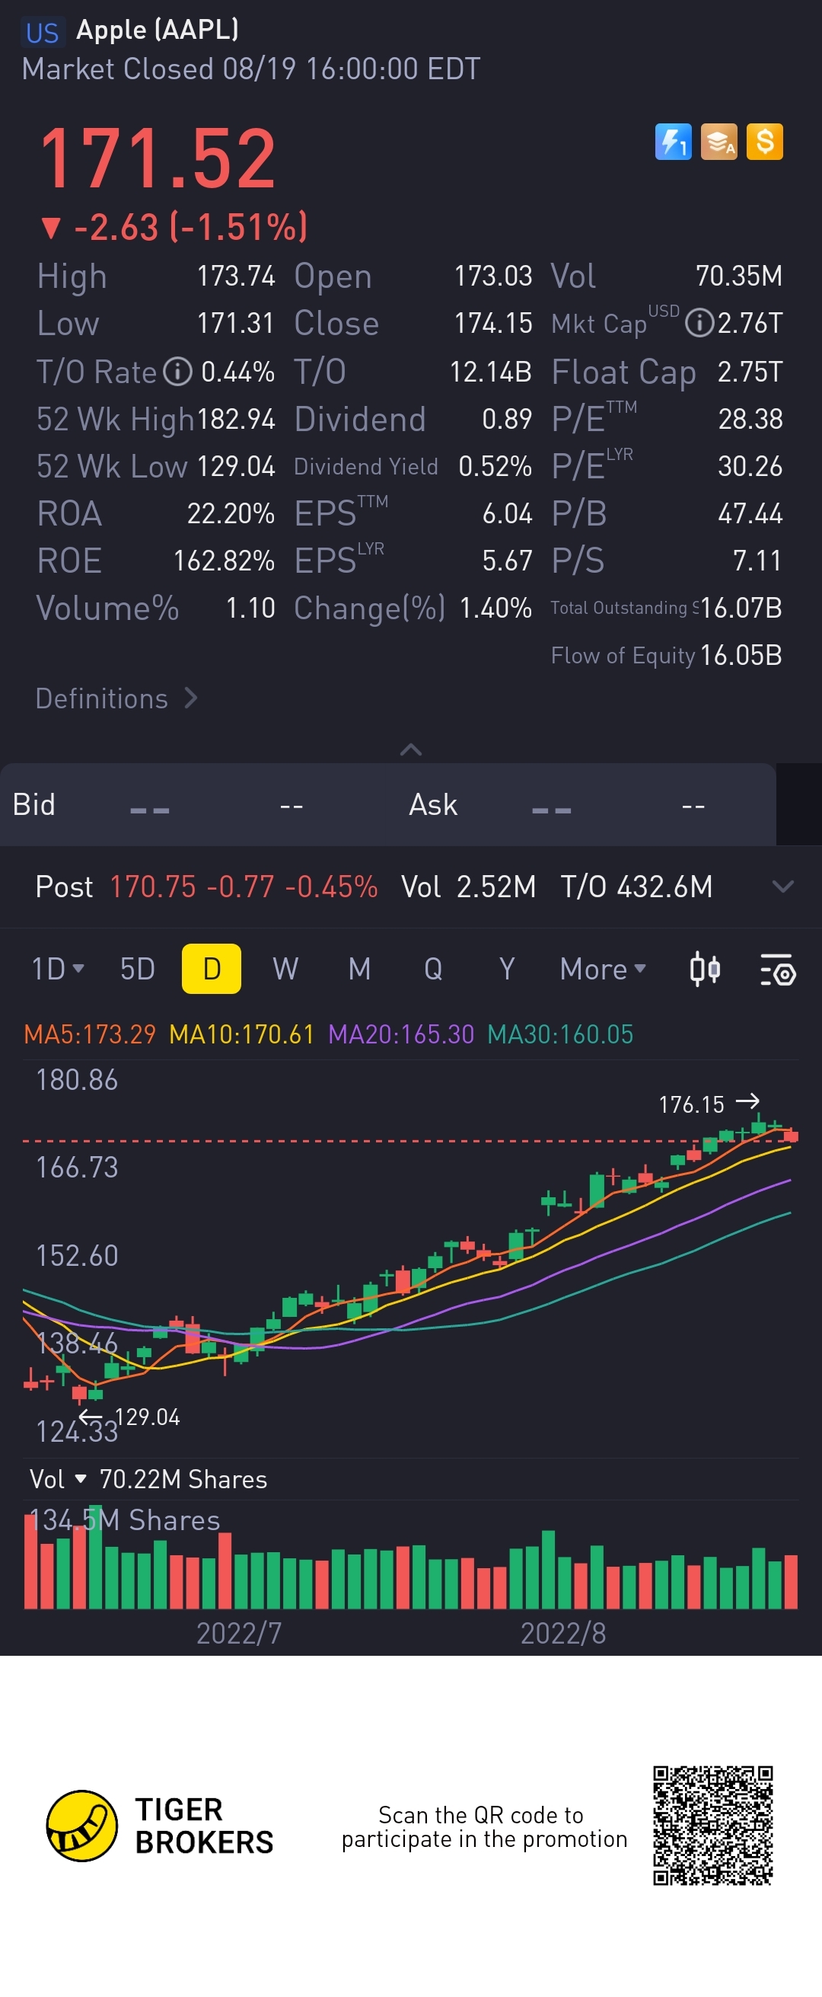Image resolution: width=822 pixels, height=1997 pixels.
Task: Tap MA5:173.29 indicator label
Action: [90, 1034]
